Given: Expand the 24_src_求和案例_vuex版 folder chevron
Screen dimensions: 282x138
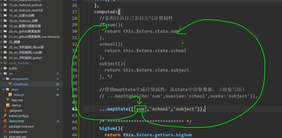Looking at the screenshot, I should pos(1,52).
